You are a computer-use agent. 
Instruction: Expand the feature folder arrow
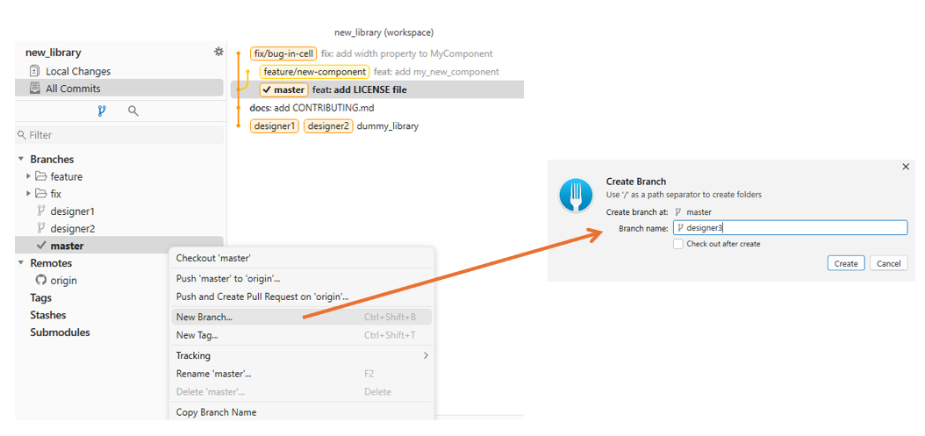pos(28,176)
